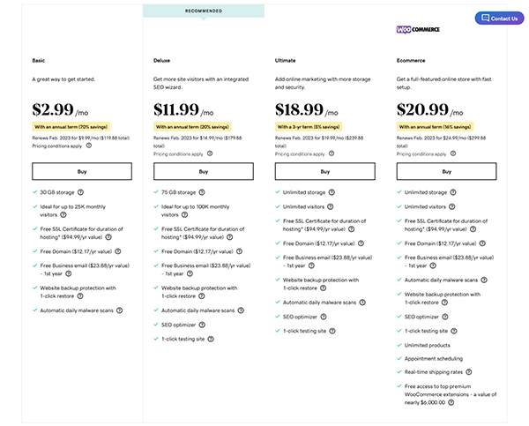This screenshot has width=529, height=426.
Task: Click Pricing conditions apply under Ultimate
Action: tap(300, 154)
